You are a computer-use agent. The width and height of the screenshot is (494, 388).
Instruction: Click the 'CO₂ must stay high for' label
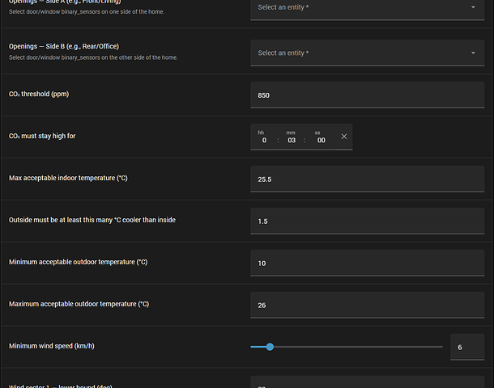[42, 136]
